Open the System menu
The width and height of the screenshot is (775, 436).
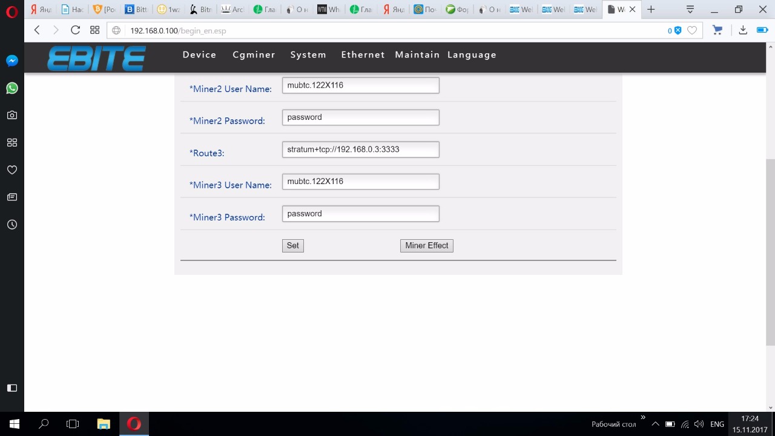[x=308, y=54]
